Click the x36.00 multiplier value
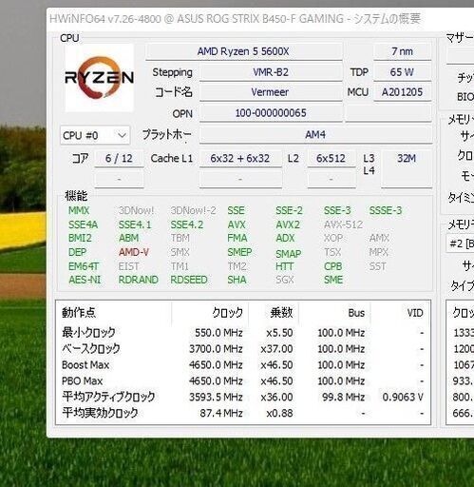The height and width of the screenshot is (487, 474). (276, 397)
